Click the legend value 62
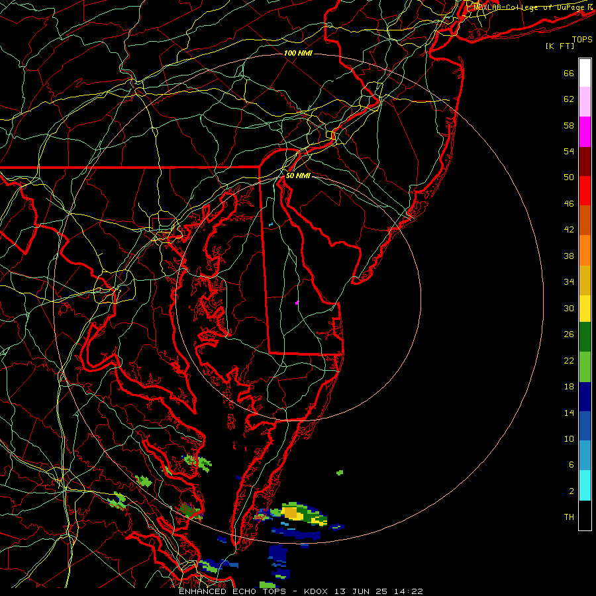Screen dimensions: 596x596 569,99
